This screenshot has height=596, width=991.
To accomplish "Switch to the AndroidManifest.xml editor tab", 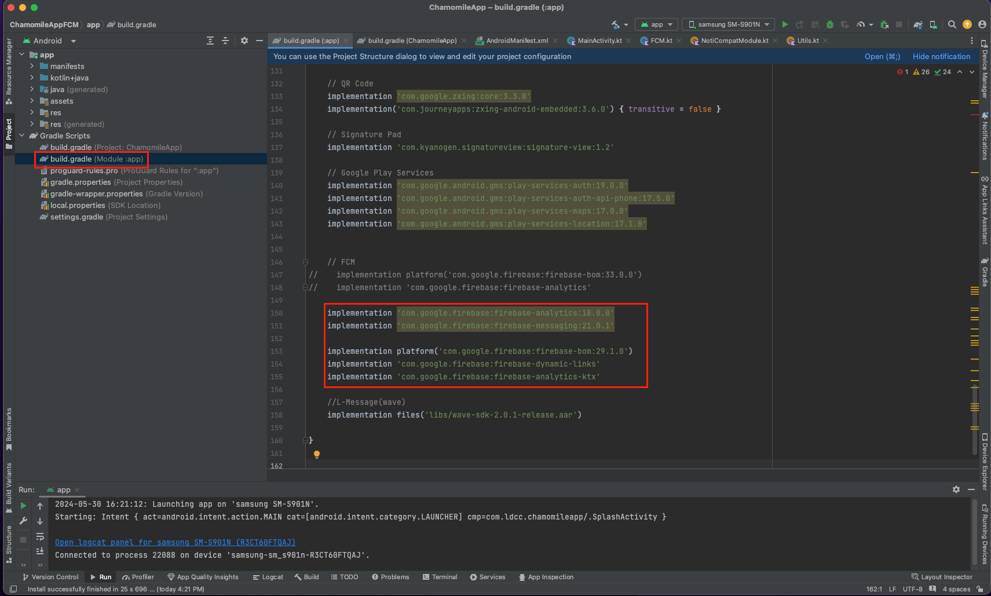I will (x=516, y=41).
